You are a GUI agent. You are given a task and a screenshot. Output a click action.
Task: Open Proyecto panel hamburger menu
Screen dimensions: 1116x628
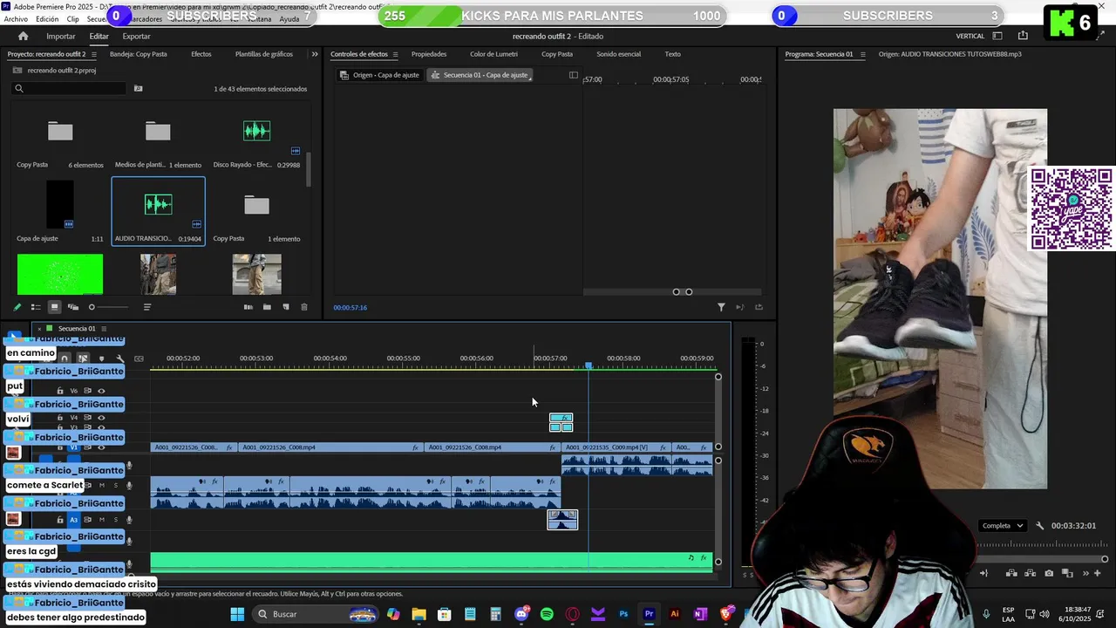[x=94, y=54]
